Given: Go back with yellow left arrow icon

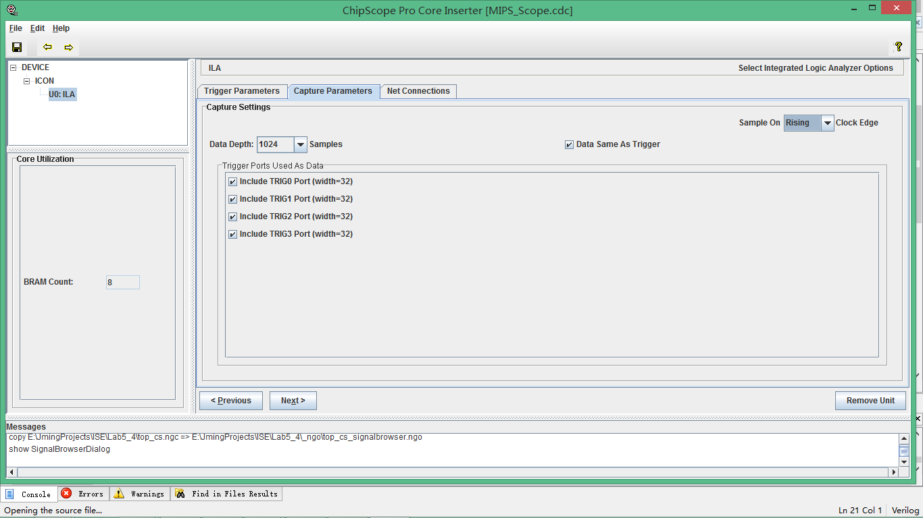Looking at the screenshot, I should coord(47,47).
